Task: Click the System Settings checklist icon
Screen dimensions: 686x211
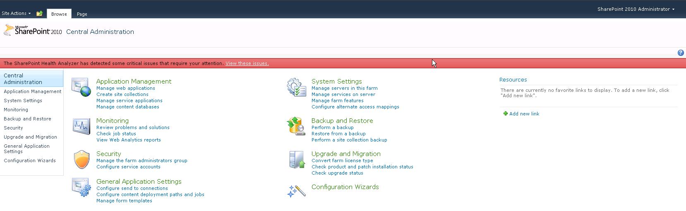Action: 296,87
